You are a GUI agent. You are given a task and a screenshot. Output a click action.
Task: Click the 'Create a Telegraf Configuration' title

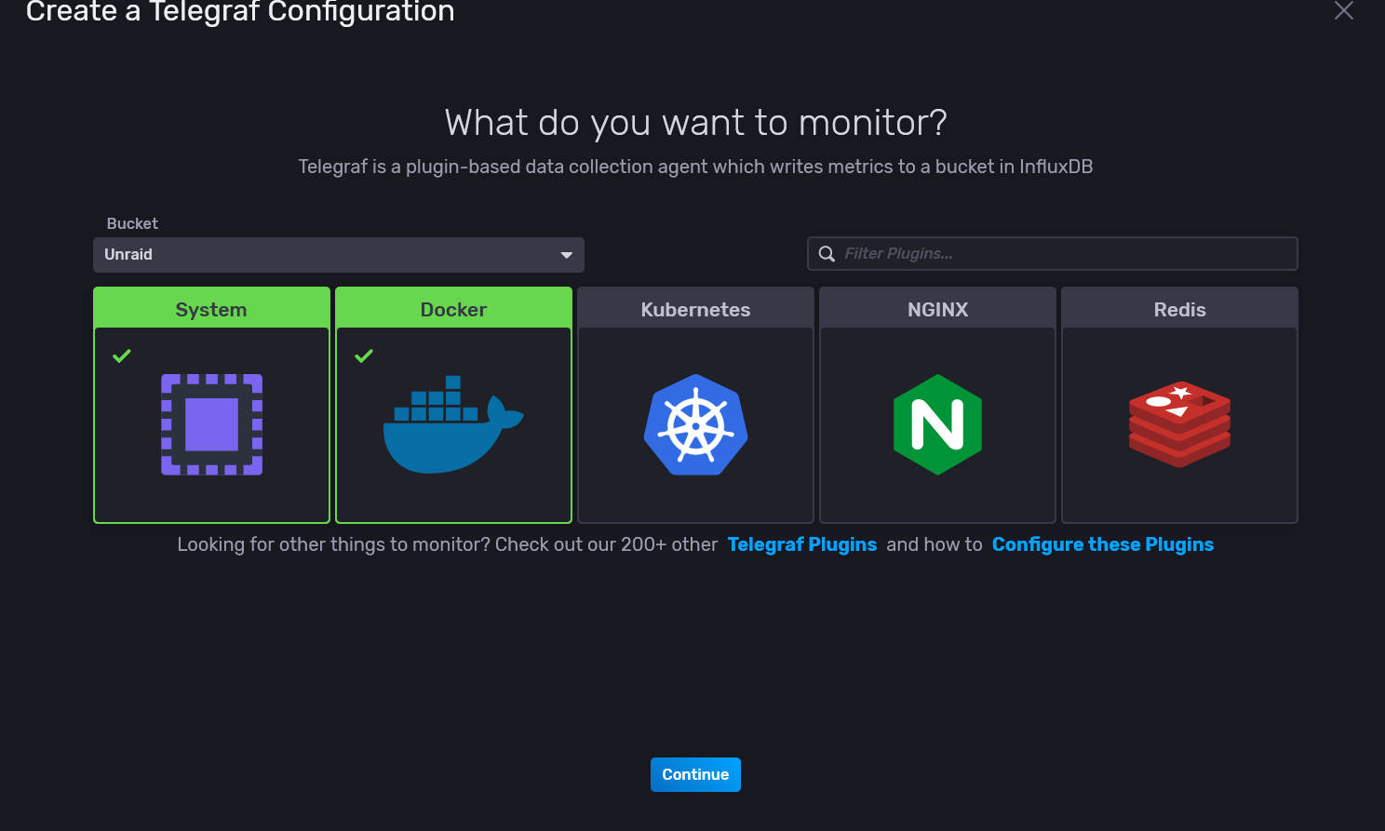[x=240, y=11]
